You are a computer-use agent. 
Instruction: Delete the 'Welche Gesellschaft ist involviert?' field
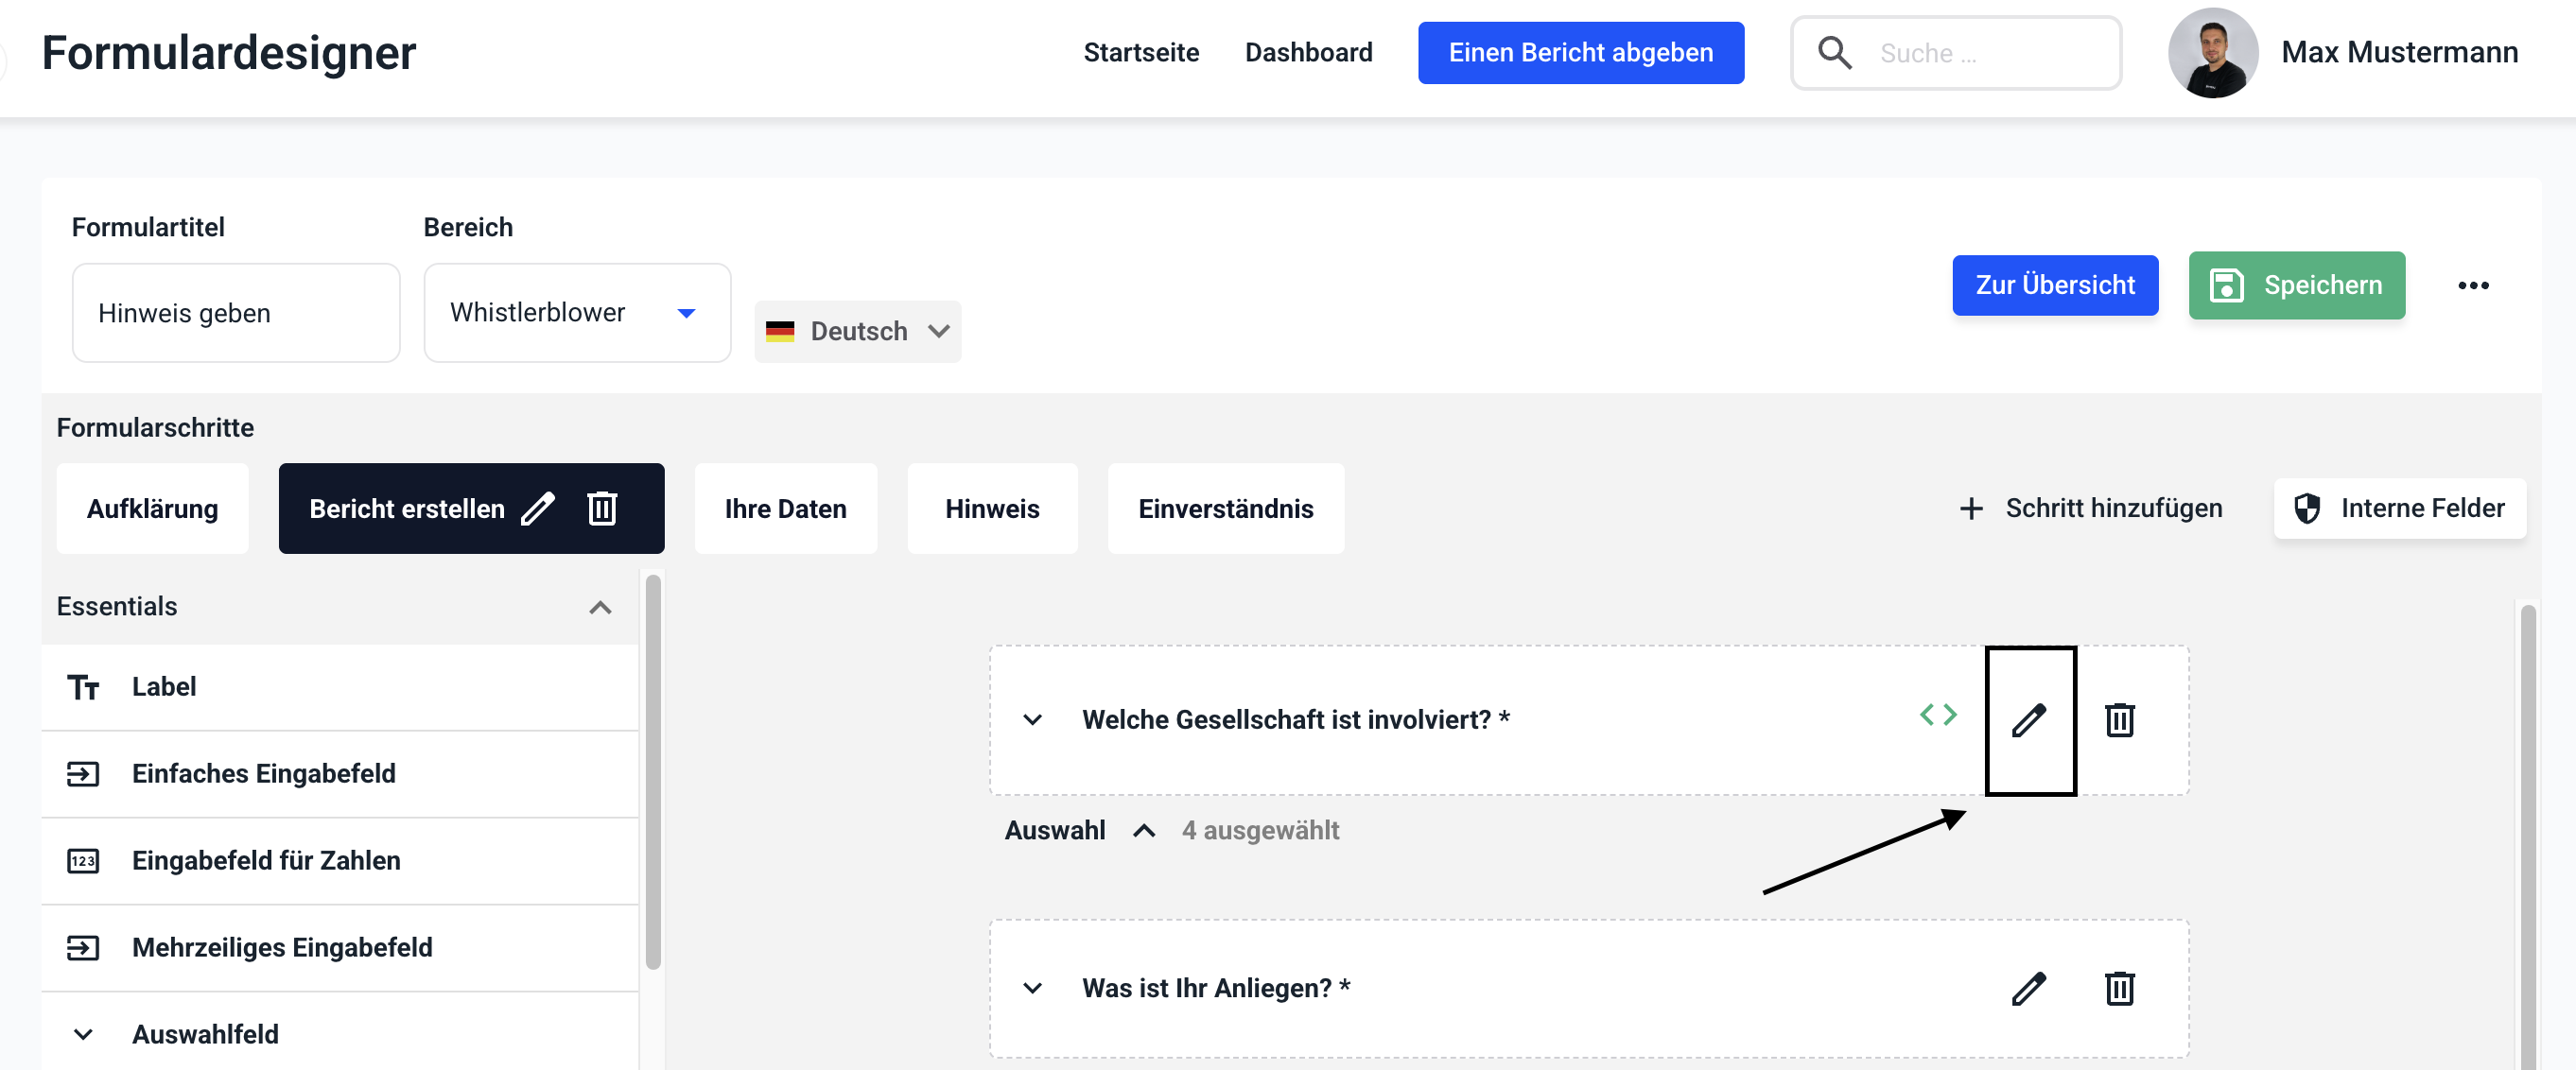pos(2119,720)
